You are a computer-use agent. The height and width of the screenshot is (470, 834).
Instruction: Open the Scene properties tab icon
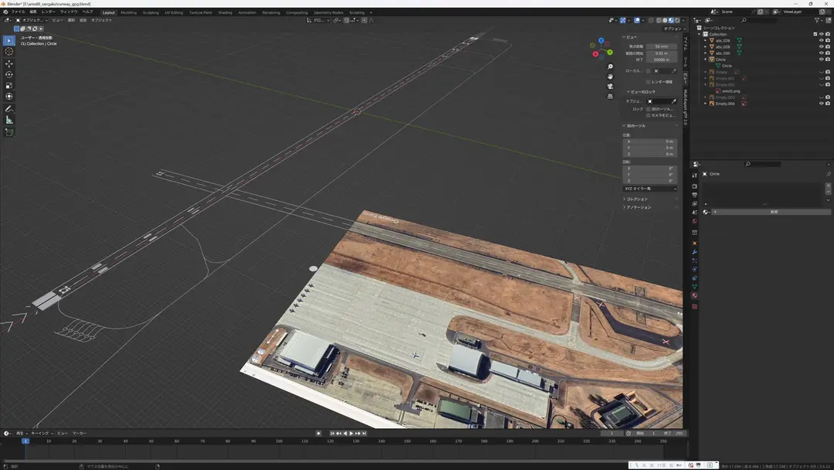(x=695, y=213)
